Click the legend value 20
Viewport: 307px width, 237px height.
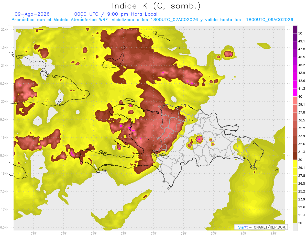click(x=300, y=223)
